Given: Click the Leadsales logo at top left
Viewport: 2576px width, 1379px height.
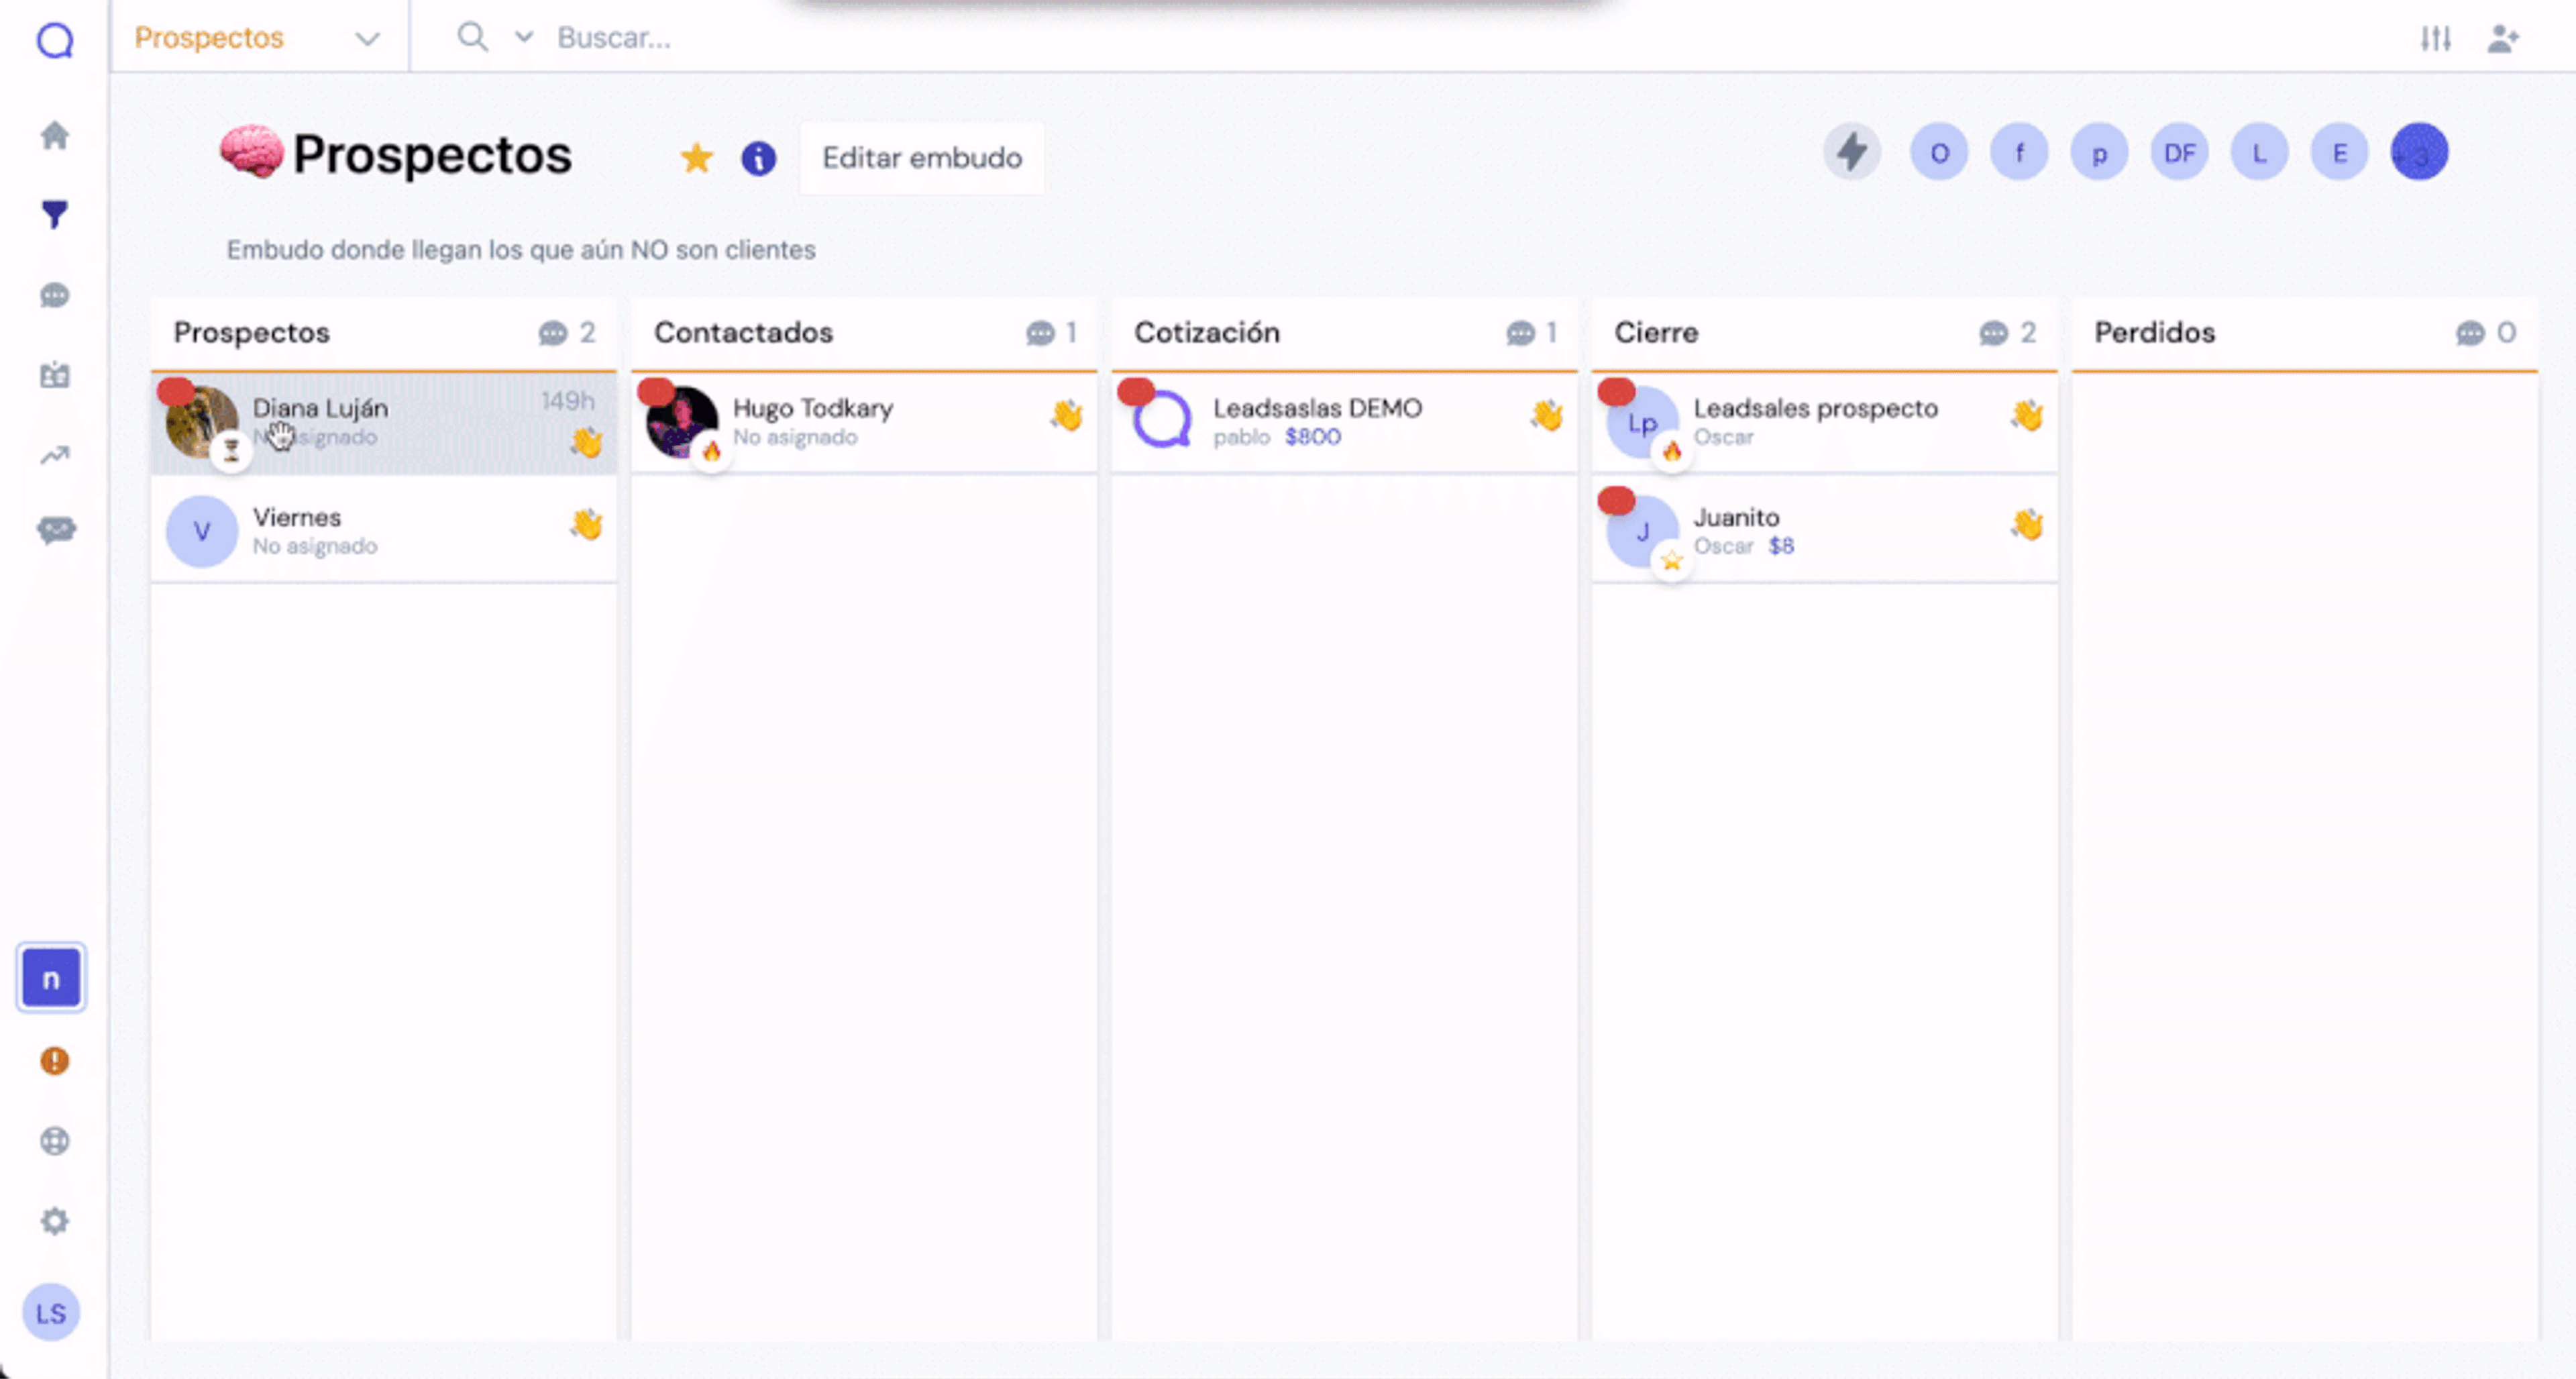Looking at the screenshot, I should (55, 40).
